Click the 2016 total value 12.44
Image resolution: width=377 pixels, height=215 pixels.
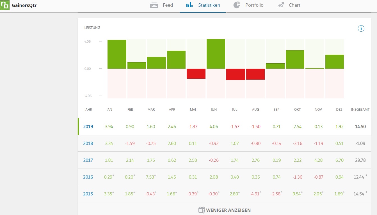click(x=359, y=177)
